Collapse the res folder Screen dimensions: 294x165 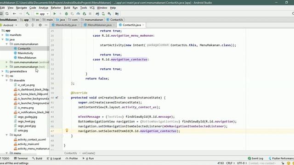(x=3, y=76)
